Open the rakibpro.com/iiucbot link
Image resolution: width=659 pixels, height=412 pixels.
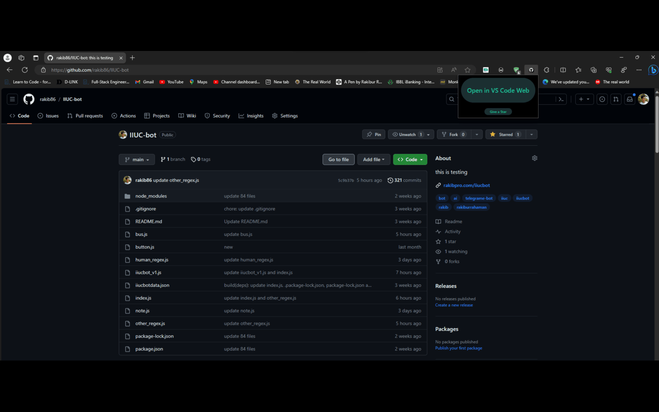tap(466, 185)
